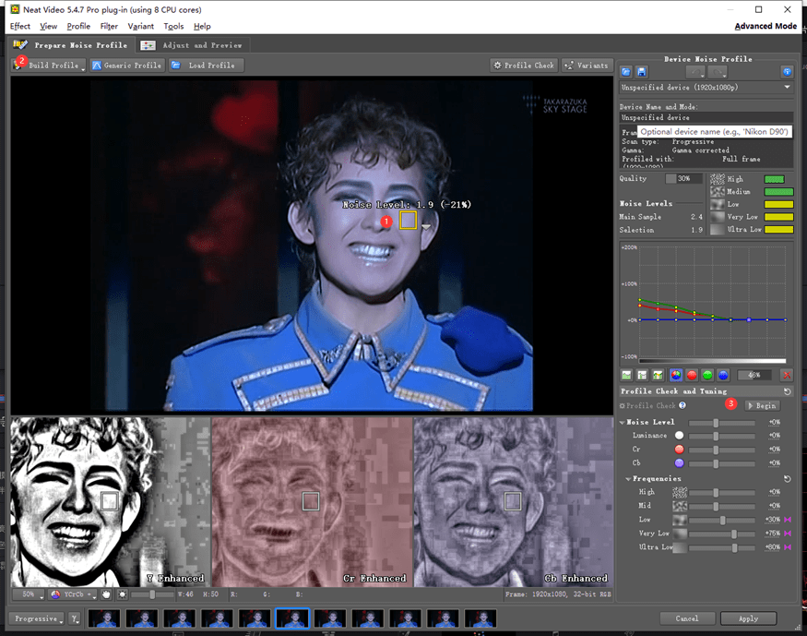Click the red X graph button
Viewport: 807px width, 636px height.
786,375
